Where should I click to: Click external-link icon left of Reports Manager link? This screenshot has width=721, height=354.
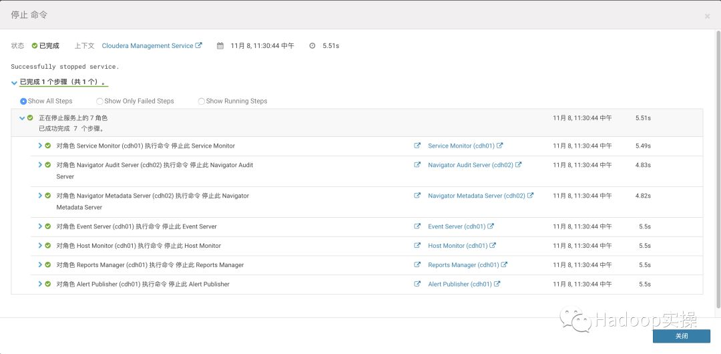[x=417, y=264]
